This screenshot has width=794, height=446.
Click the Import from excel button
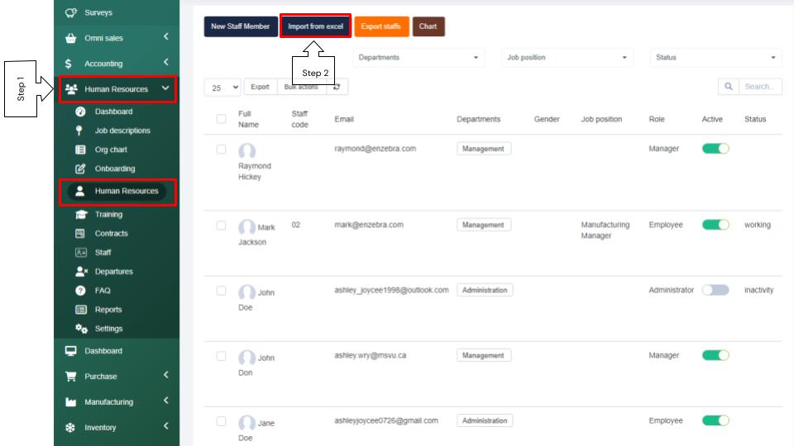pyautogui.click(x=315, y=26)
